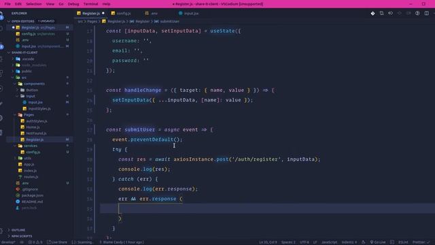Open the .gitignore file
The width and height of the screenshot is (435, 245).
[x=30, y=189]
